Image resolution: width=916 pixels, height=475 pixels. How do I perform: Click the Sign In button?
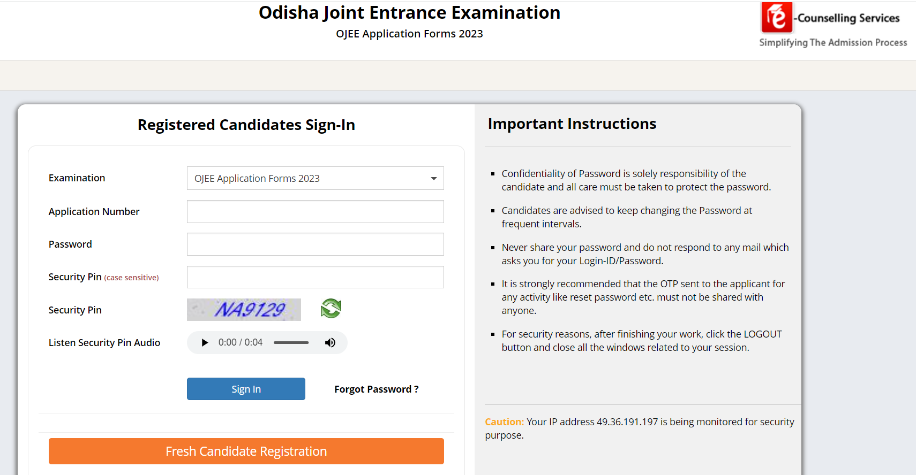point(246,389)
